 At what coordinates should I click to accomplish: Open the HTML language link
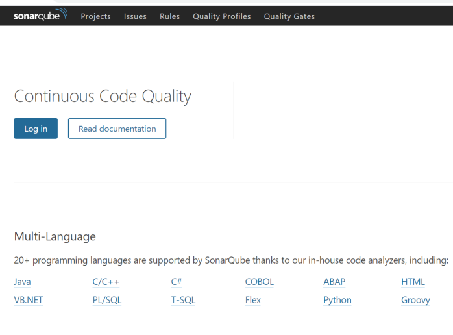[x=413, y=282]
